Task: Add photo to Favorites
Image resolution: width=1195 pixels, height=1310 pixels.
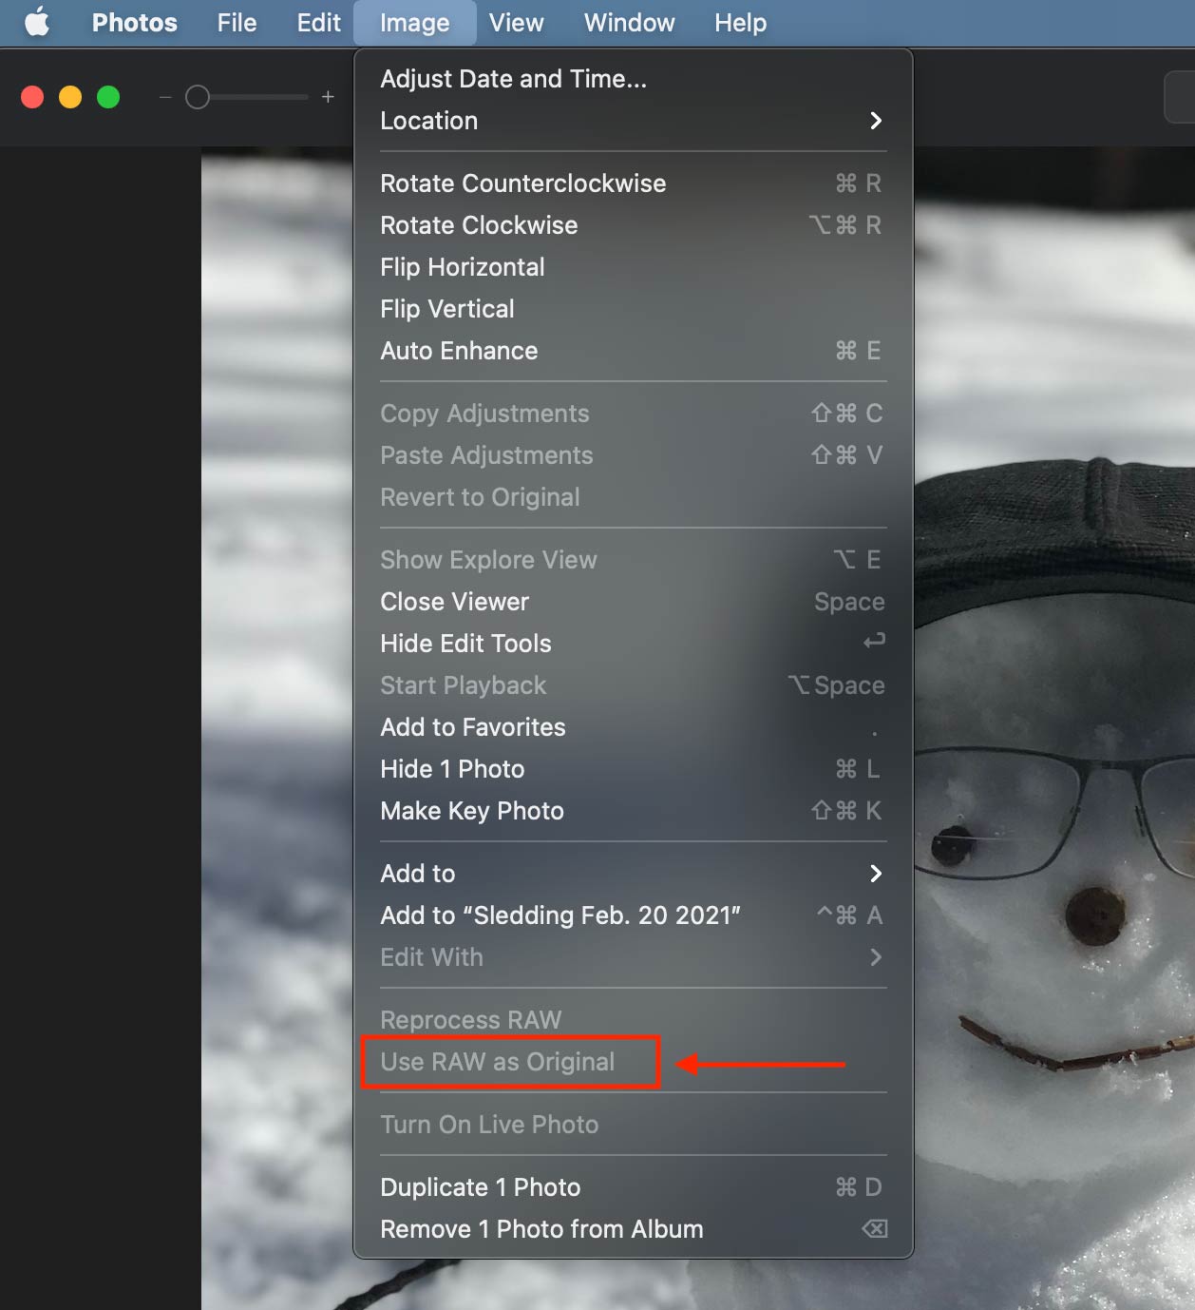Action: pyautogui.click(x=473, y=727)
